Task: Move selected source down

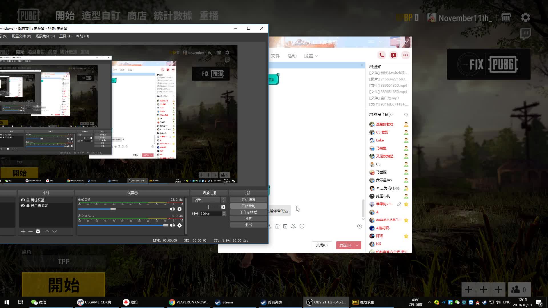Action: click(x=55, y=231)
